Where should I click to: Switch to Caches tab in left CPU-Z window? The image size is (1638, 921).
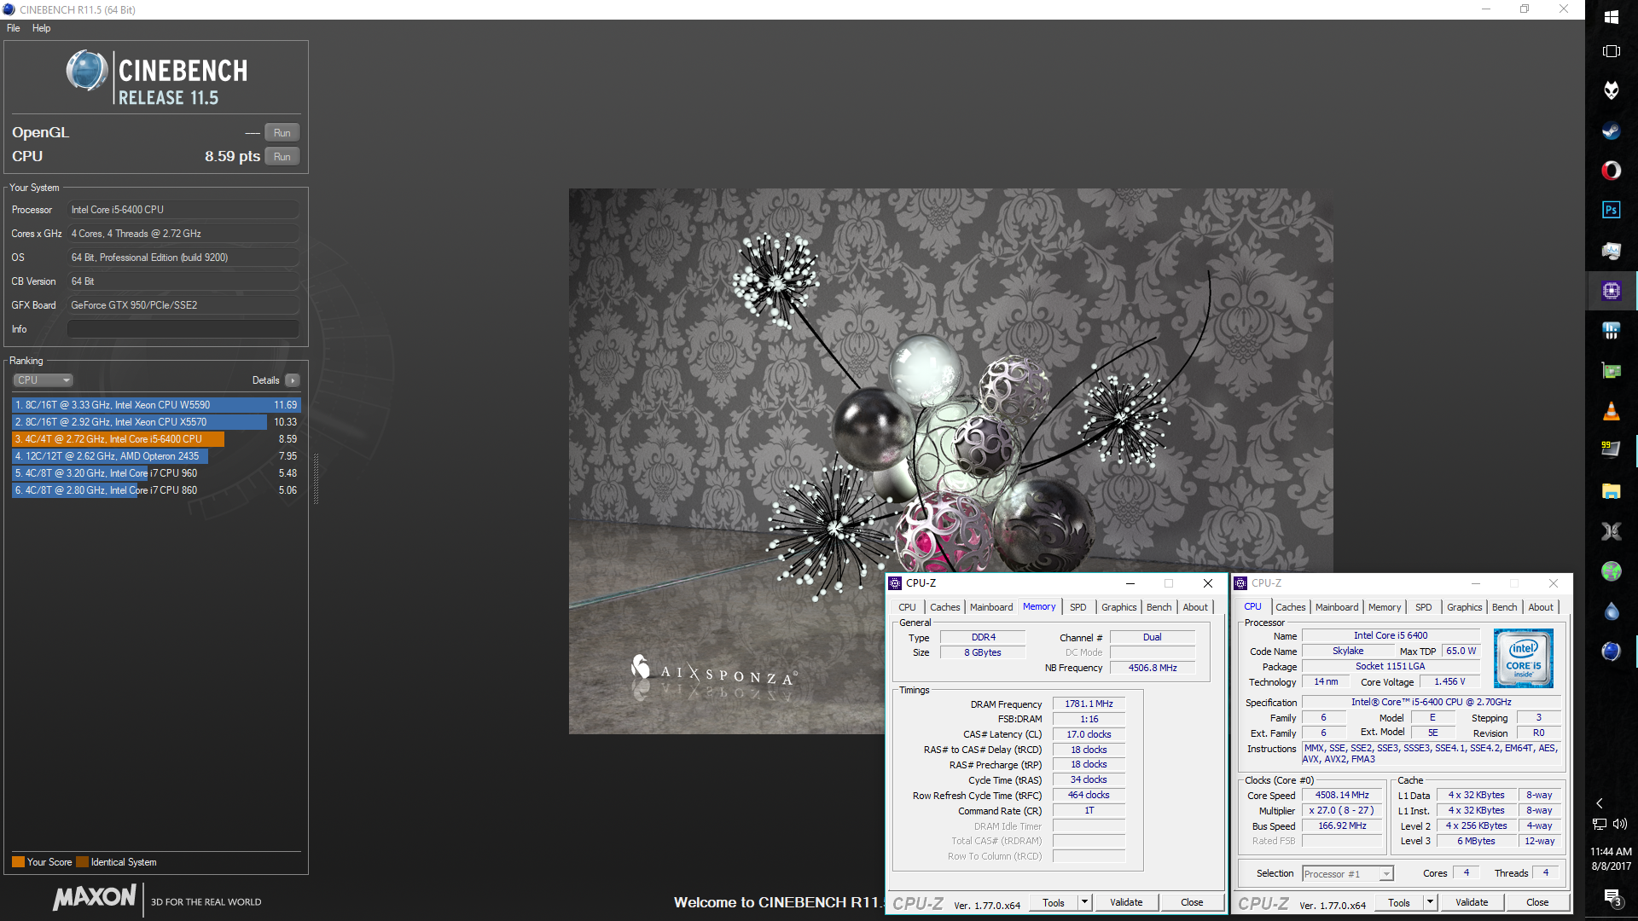coord(944,607)
